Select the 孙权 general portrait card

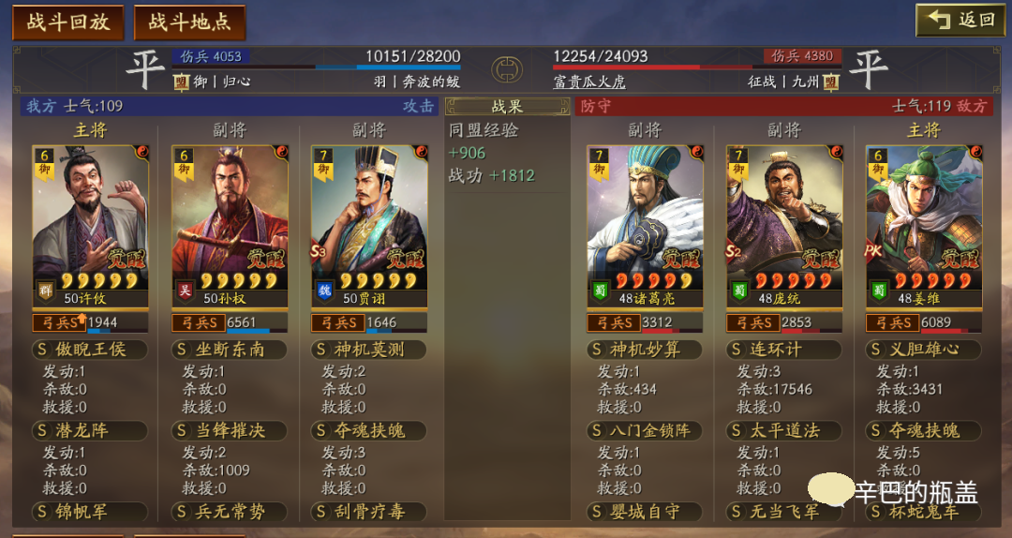click(230, 226)
